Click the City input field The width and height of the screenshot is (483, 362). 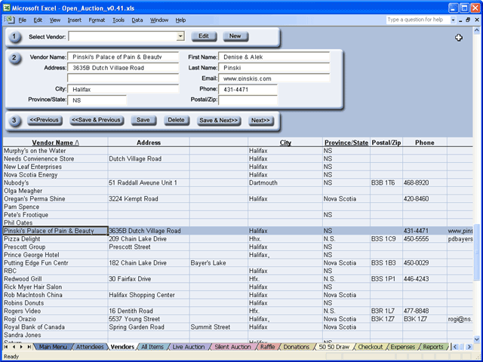[x=123, y=89]
